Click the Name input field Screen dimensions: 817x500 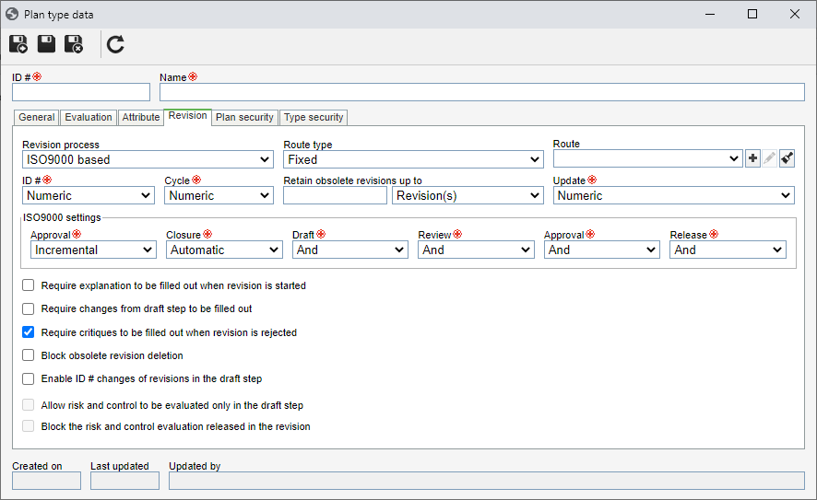pyautogui.click(x=482, y=92)
